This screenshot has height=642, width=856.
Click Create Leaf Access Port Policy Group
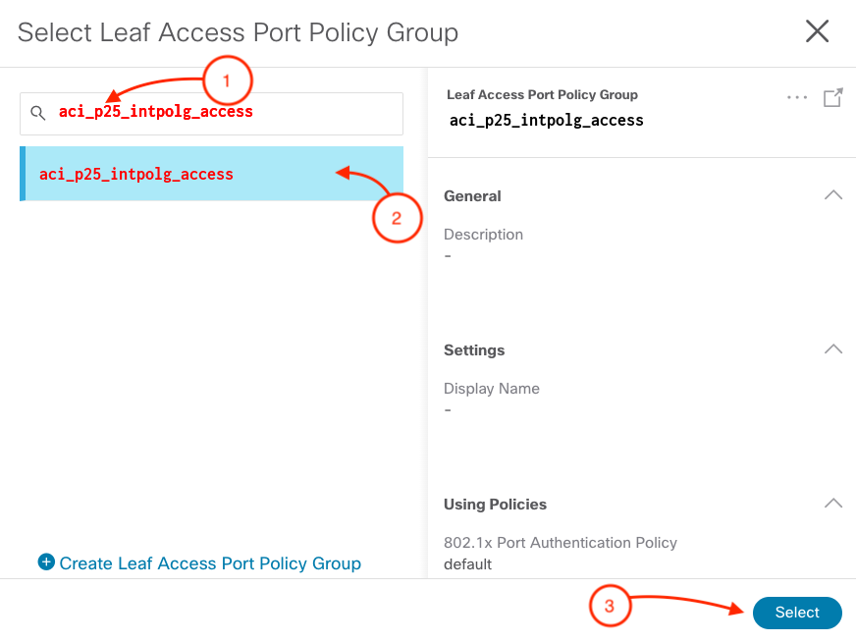209,563
